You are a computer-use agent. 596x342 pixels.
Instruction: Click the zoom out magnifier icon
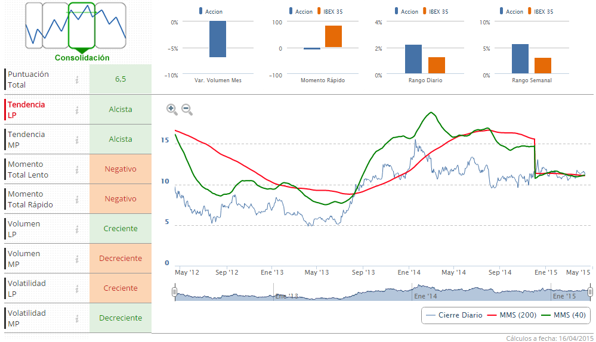coord(187,109)
